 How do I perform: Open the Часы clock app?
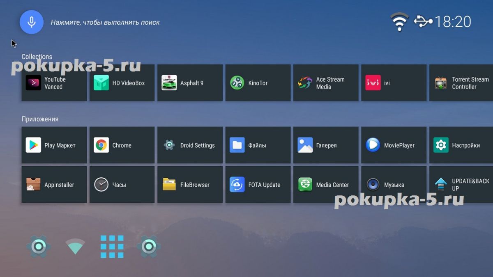click(x=122, y=185)
